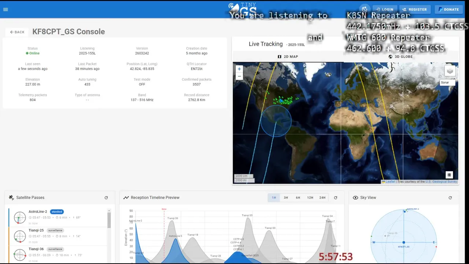The image size is (469, 264).
Task: Click the Auto tuning value 433
Action: coord(87,84)
